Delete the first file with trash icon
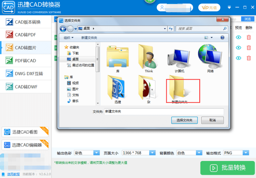Viewport: 256px width, 178px height. click(248, 38)
